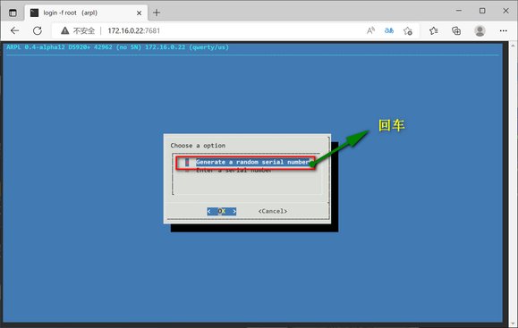
Task: Open the settings and more menu
Action: 503,30
